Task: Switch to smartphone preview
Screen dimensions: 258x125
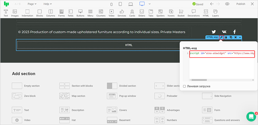Action: point(111,4)
